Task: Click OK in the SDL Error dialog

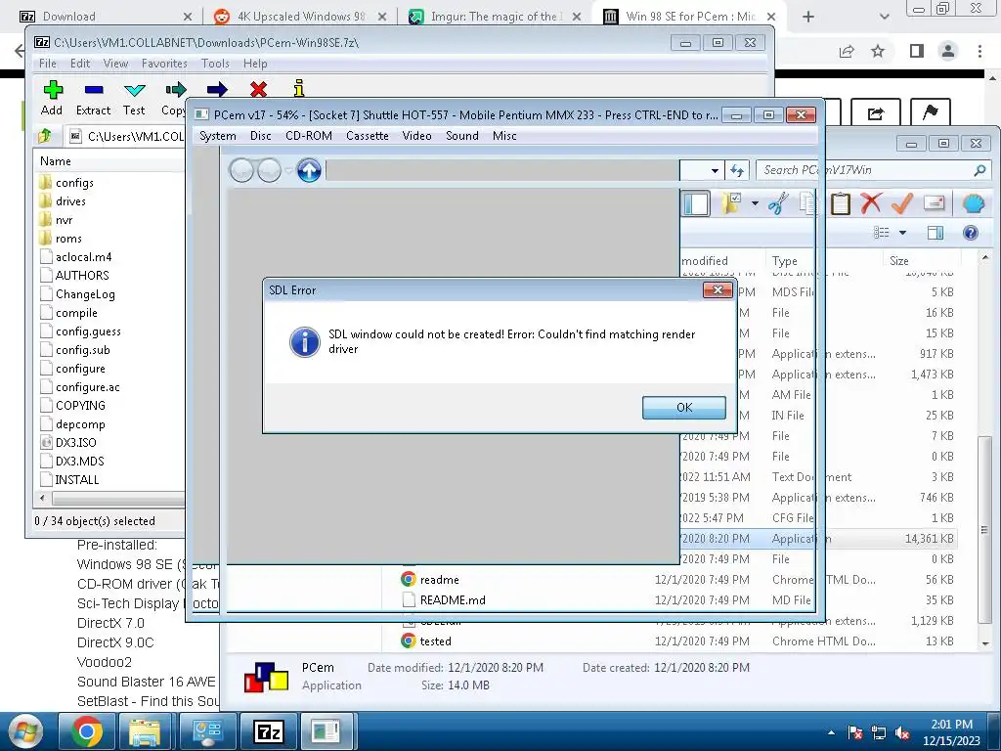Action: pos(683,408)
